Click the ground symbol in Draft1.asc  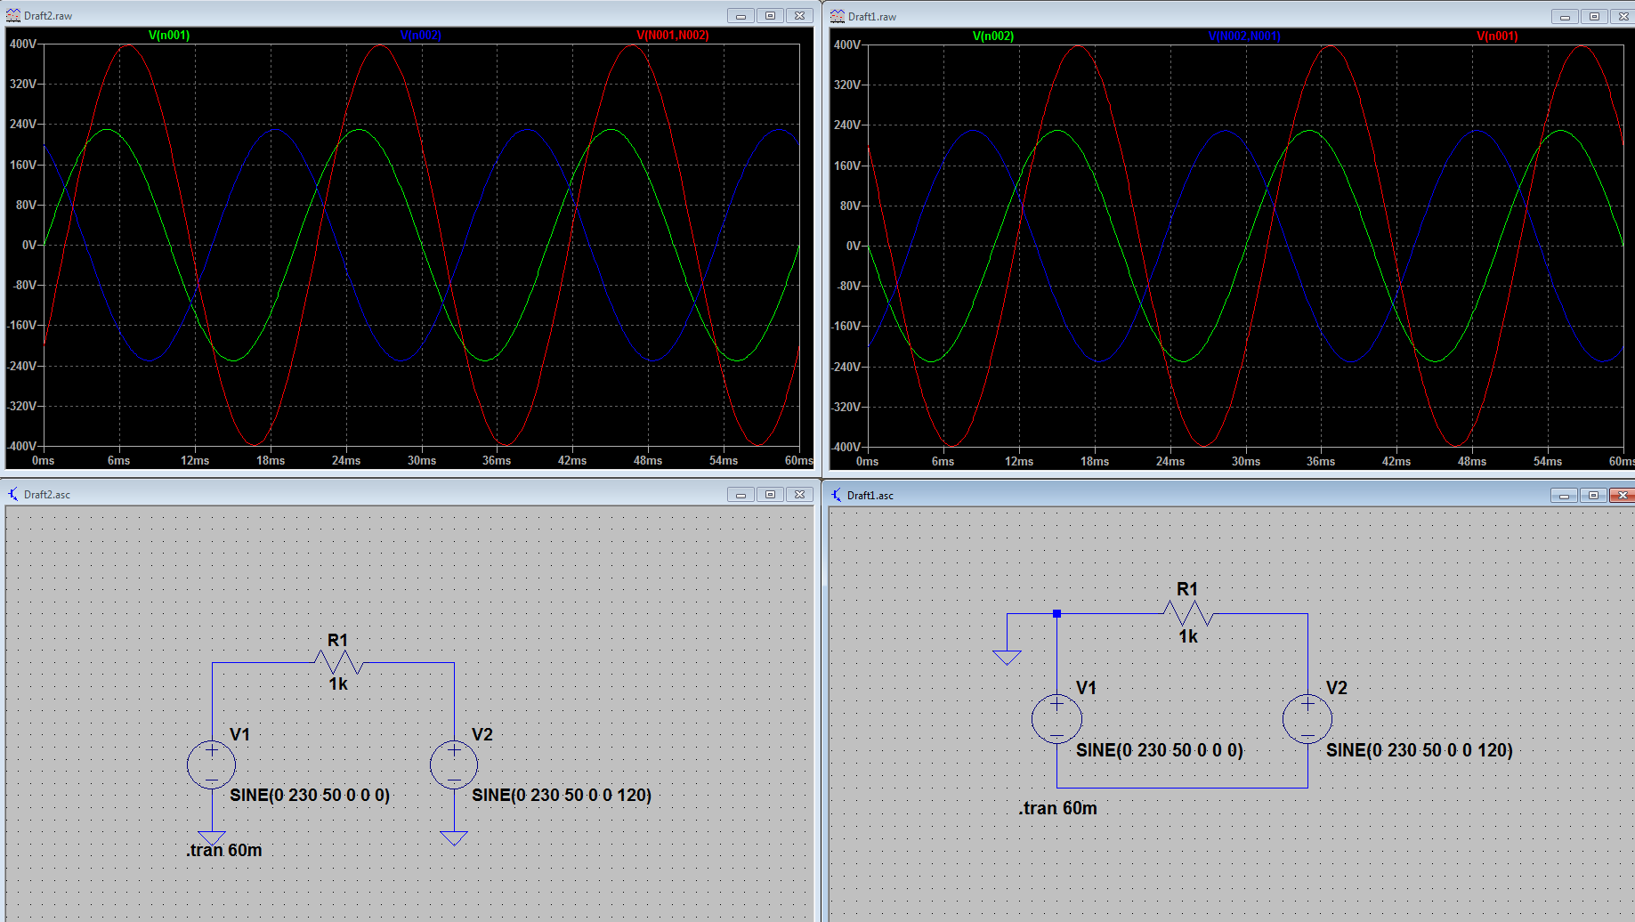tap(1007, 658)
